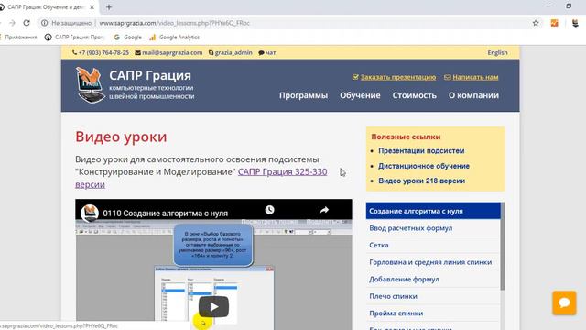This screenshot has height=330, width=586.
Task: Play the YouTube video
Action: [213, 307]
